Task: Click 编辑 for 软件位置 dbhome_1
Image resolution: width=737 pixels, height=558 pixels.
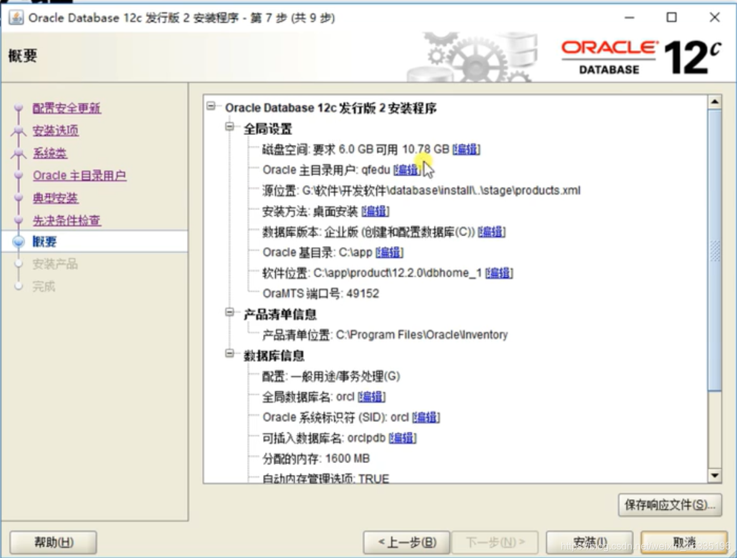Action: (499, 273)
